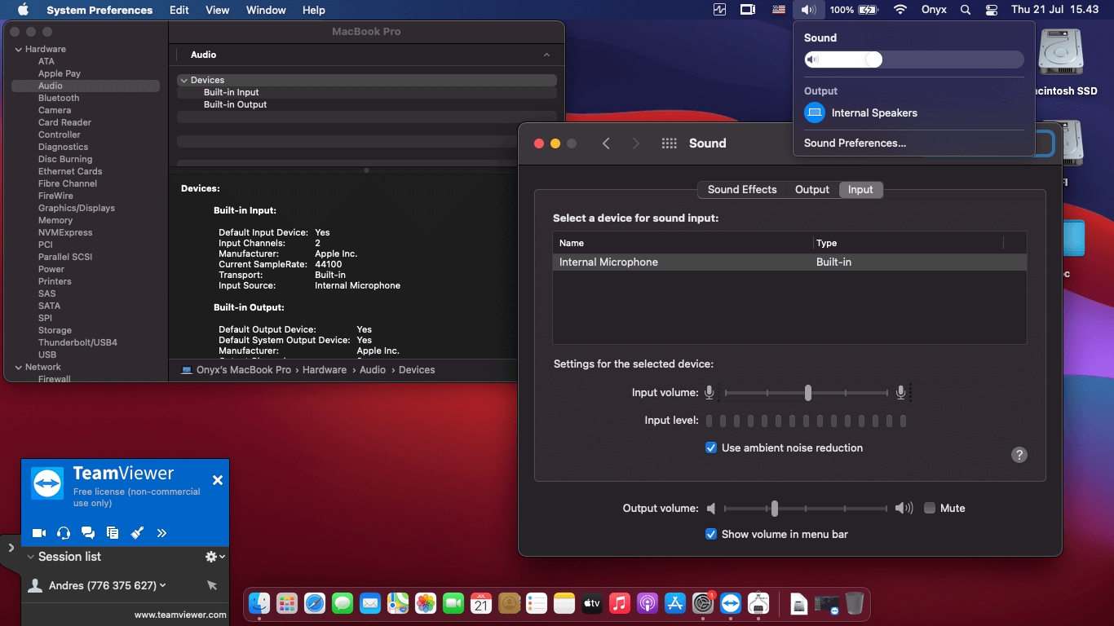Screen dimensions: 1114x626
Task: Check the Mute checkbox
Action: pyautogui.click(x=930, y=508)
